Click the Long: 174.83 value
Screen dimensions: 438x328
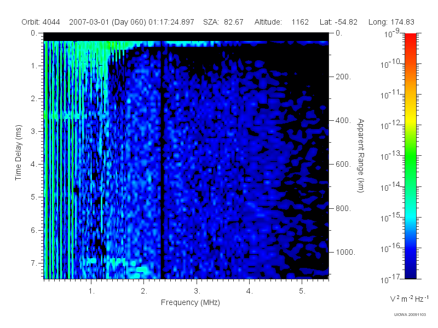pos(391,22)
